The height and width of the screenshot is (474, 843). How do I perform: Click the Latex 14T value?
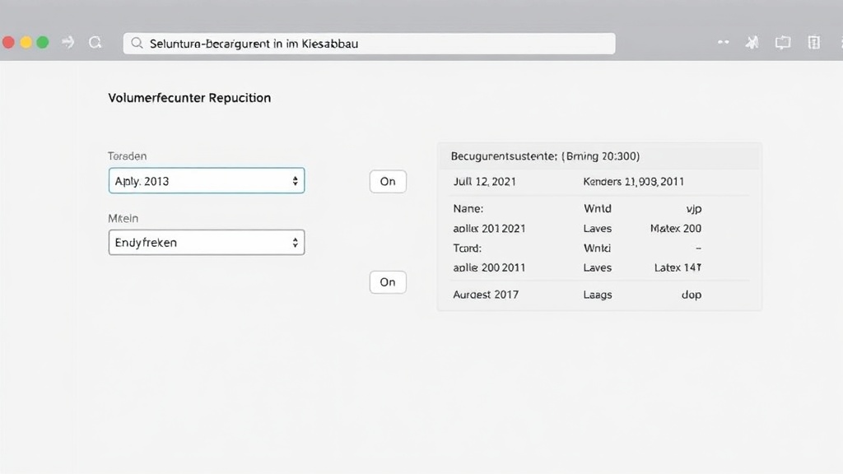coord(677,267)
